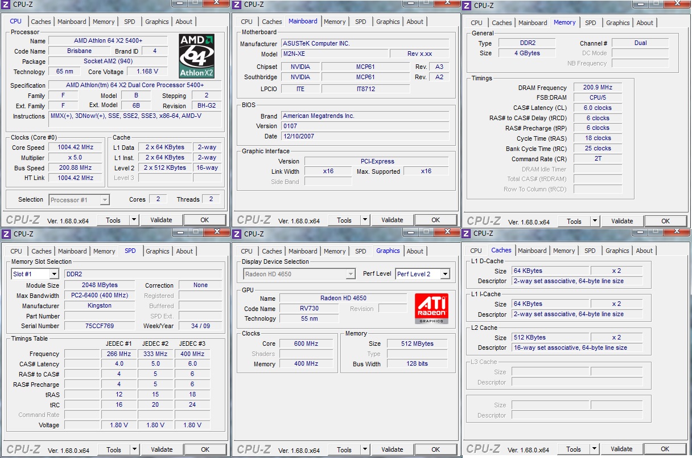Screen dimensions: 692x458
Task: Click the BIOS Brand American Megatrends Inc.
Action: [365, 116]
